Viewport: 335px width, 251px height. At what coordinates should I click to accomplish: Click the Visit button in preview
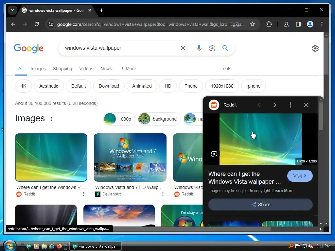pos(300,176)
